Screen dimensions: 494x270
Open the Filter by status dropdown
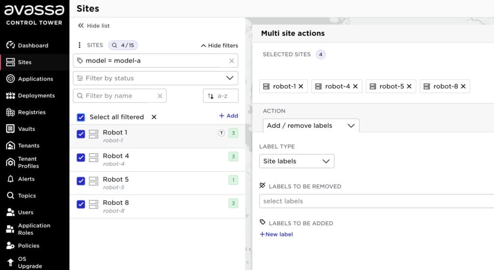tap(155, 78)
